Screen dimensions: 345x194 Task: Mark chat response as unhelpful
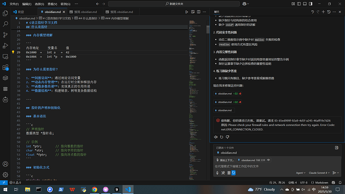point(227,137)
